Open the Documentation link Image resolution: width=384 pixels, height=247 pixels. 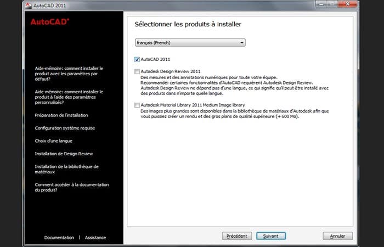pos(59,238)
